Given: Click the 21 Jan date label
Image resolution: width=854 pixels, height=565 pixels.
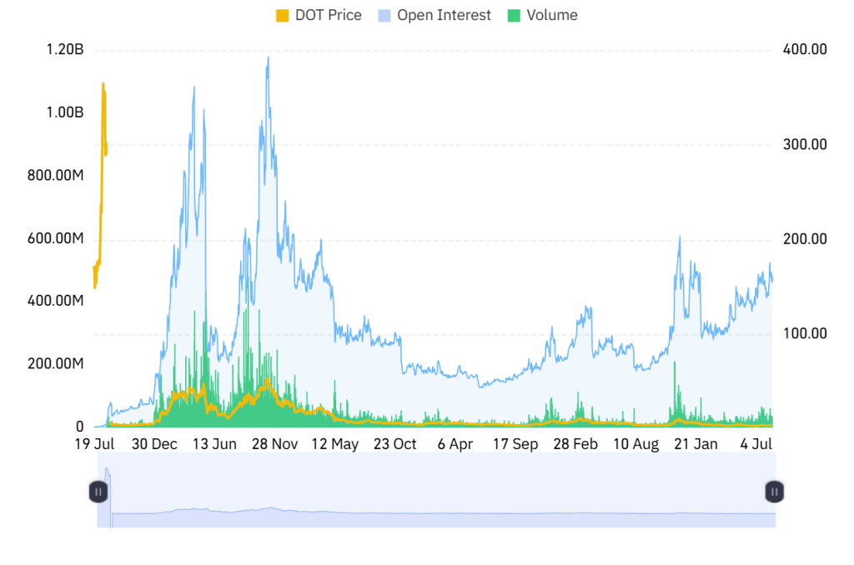Looking at the screenshot, I should [x=696, y=444].
